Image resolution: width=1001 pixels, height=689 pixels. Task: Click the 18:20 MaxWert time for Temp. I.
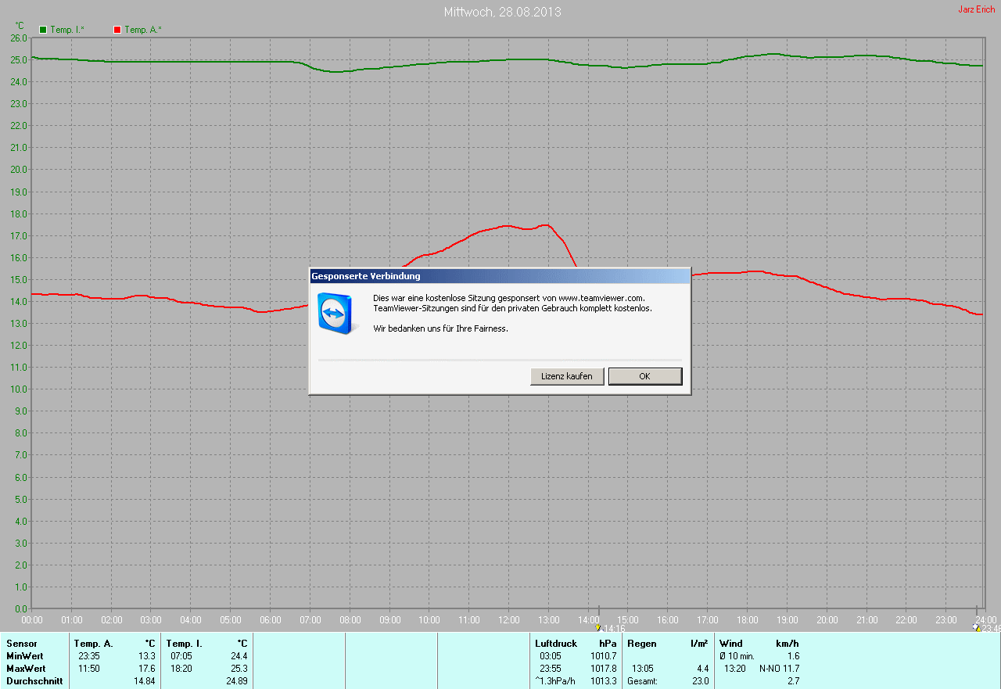coord(181,669)
